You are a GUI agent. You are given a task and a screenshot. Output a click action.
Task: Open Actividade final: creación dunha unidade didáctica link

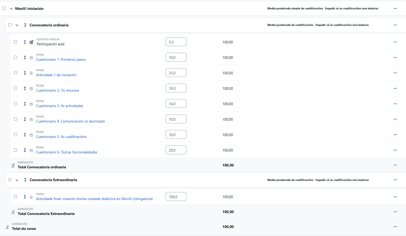click(x=94, y=199)
